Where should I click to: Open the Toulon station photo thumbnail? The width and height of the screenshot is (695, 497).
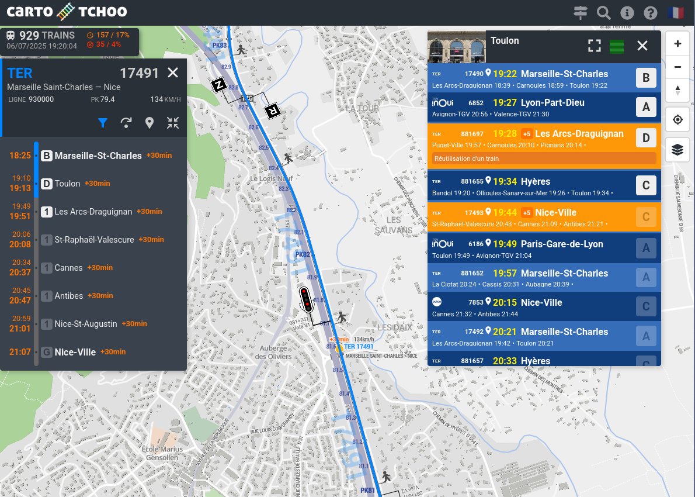457,47
